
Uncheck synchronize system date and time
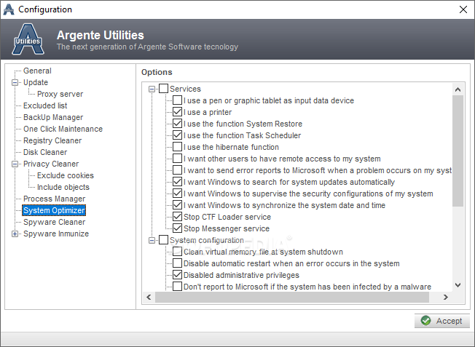(x=178, y=205)
